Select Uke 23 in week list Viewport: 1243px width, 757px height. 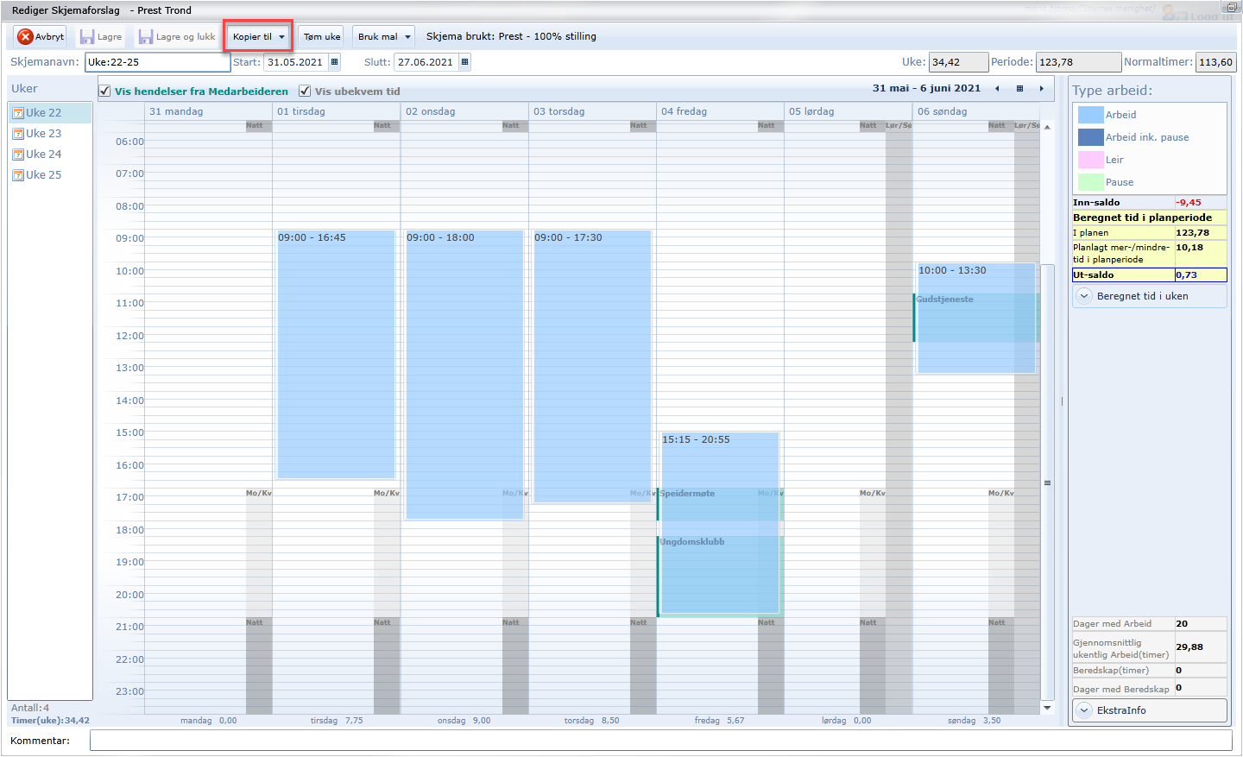tap(43, 134)
